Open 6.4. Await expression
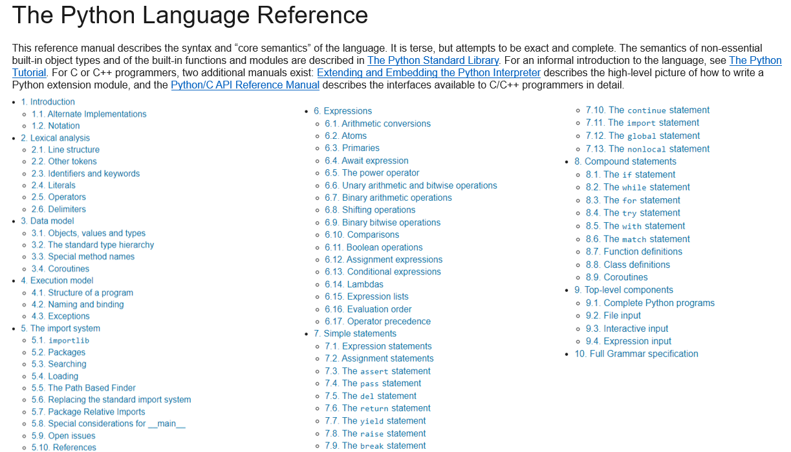Viewport: 791px width, 452px height. pyautogui.click(x=366, y=161)
